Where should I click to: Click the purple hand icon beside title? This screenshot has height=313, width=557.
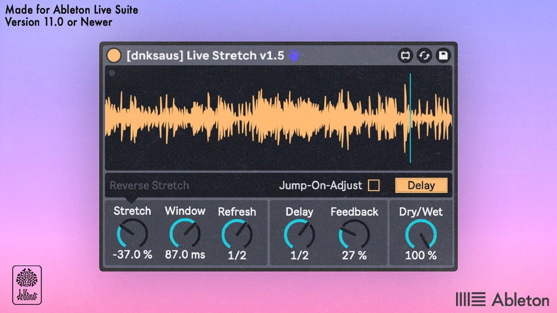(294, 55)
